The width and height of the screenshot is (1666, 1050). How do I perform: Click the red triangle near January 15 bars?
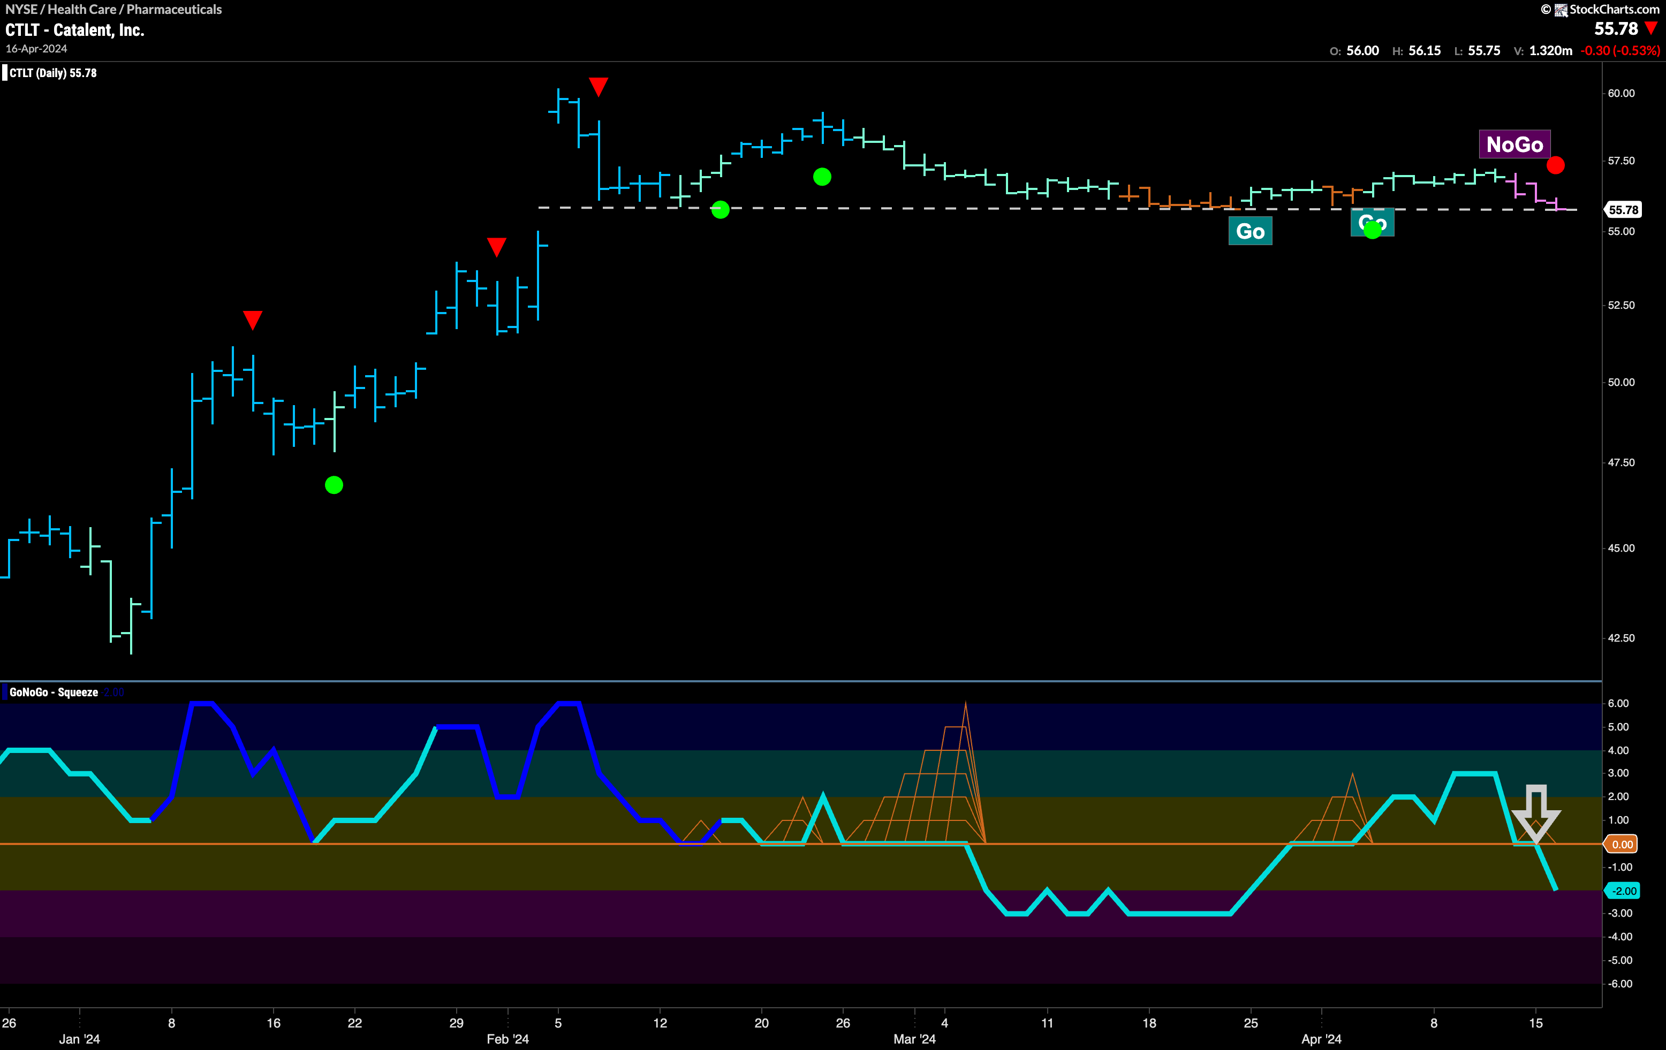253,319
